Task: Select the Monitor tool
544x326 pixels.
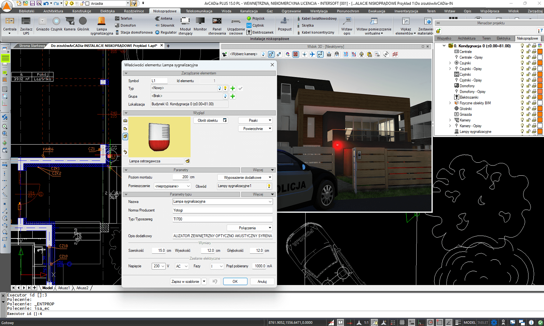Action: click(200, 24)
